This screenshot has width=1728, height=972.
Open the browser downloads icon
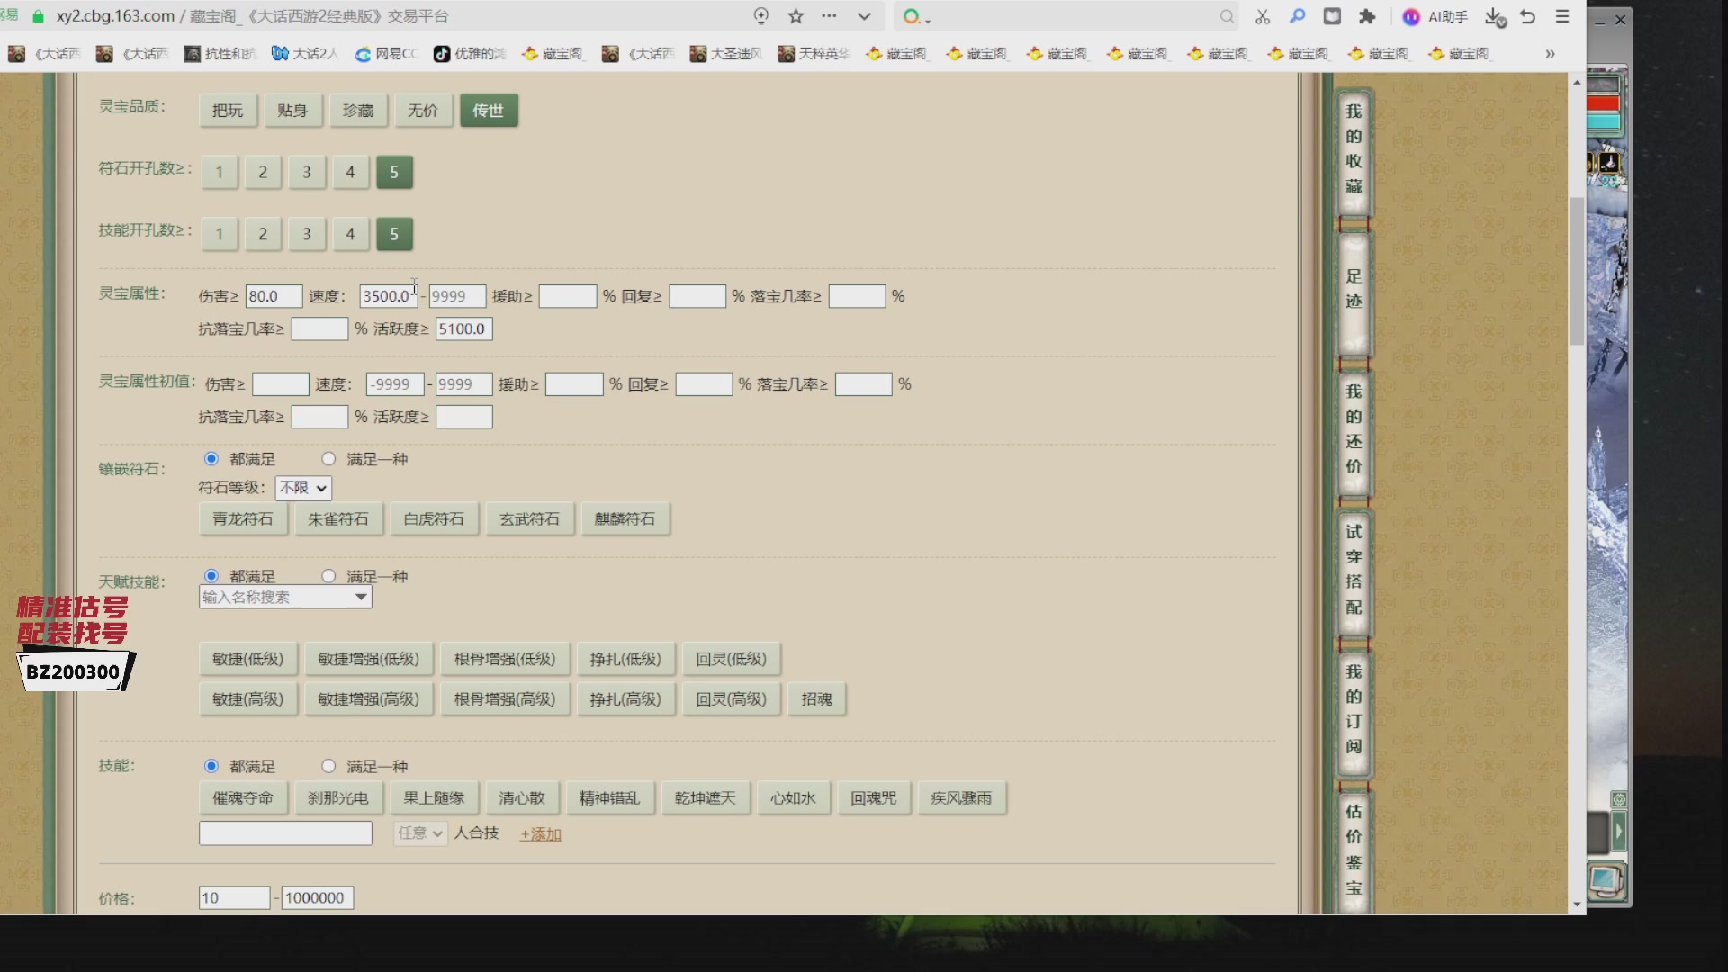click(x=1495, y=16)
